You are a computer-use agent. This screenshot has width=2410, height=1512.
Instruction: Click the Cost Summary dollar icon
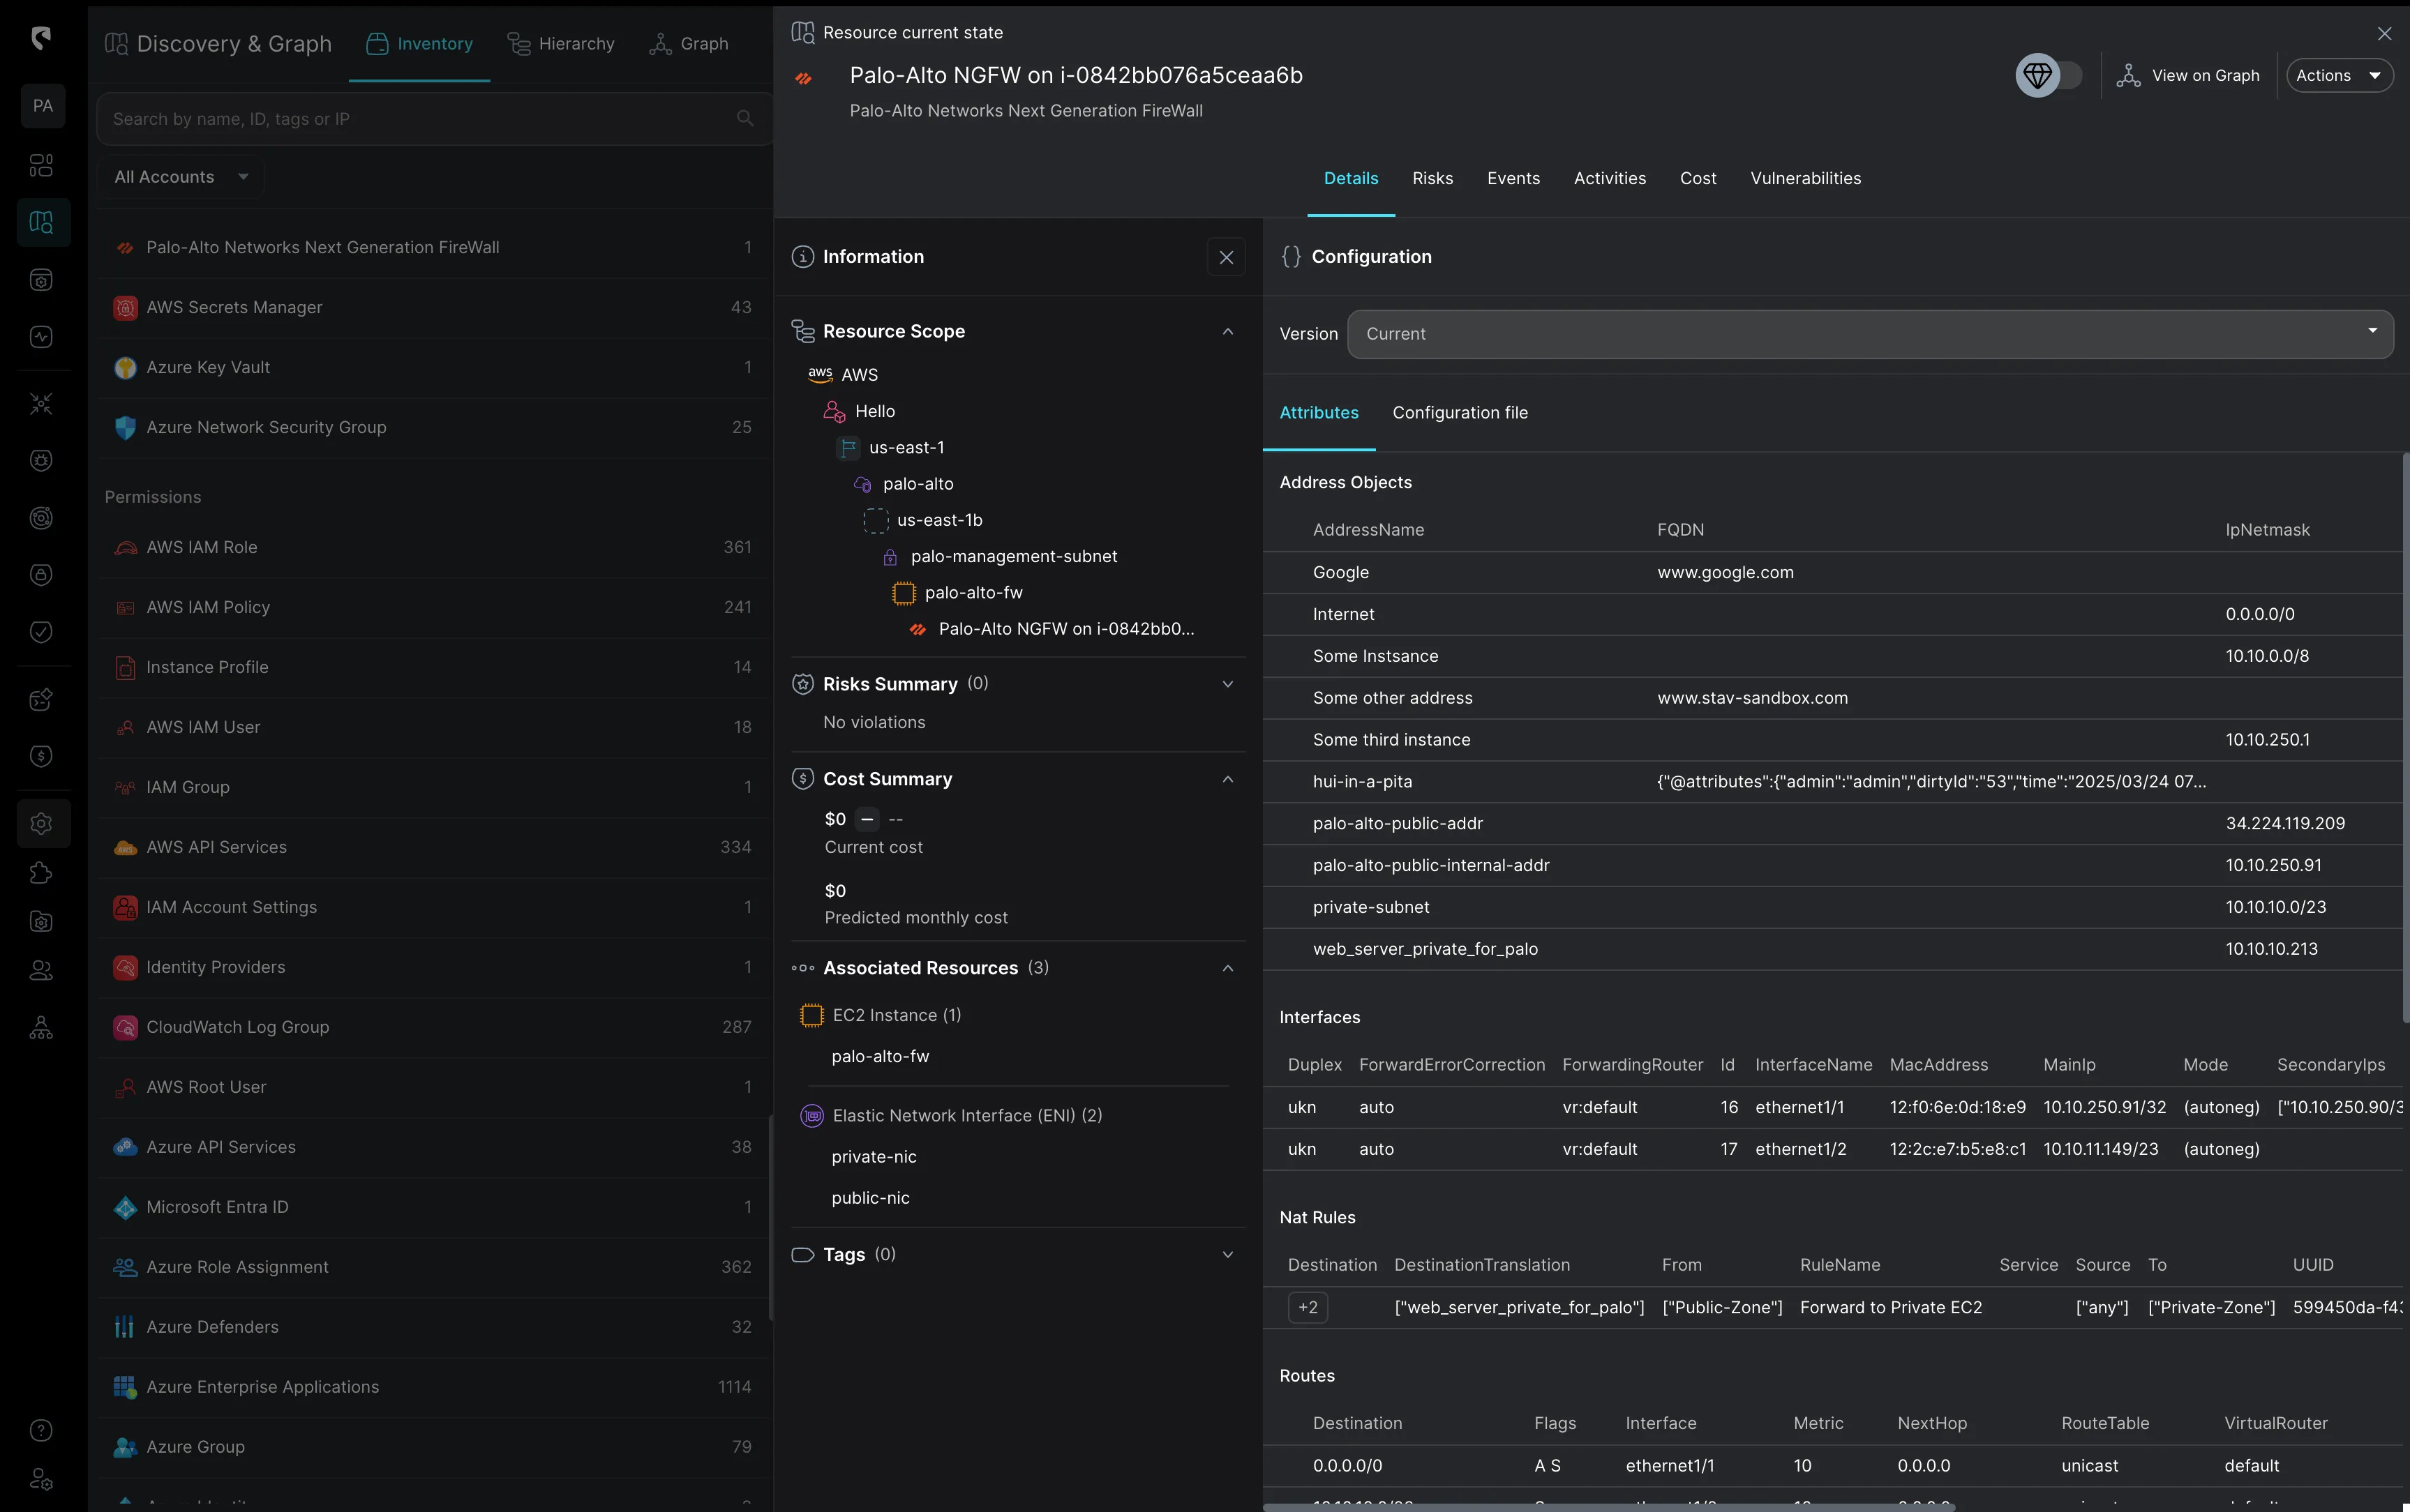(802, 778)
